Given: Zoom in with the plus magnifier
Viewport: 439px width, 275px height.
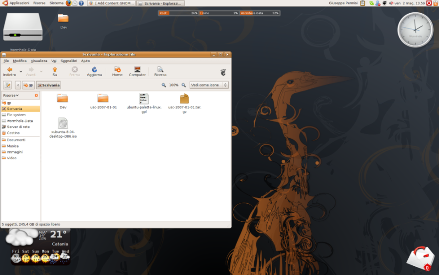Looking at the screenshot, I should (184, 85).
